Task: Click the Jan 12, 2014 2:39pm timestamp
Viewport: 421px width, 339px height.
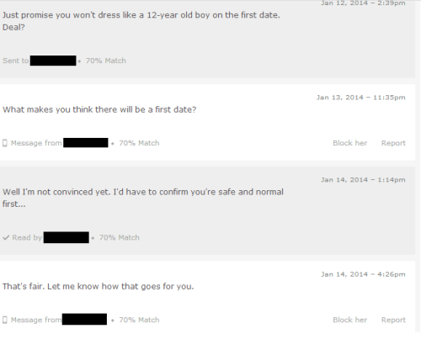Action: coord(363,3)
